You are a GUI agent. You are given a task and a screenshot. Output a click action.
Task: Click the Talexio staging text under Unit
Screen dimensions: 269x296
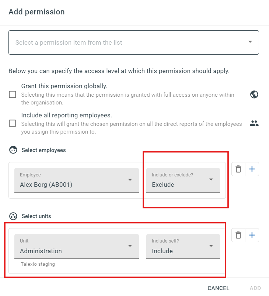tap(38, 264)
